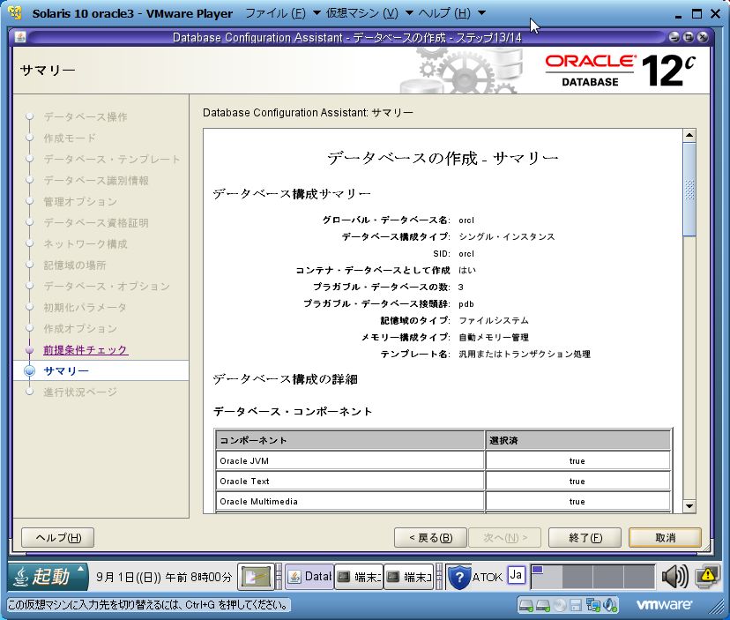Select the first workspace in pager

click(x=547, y=577)
